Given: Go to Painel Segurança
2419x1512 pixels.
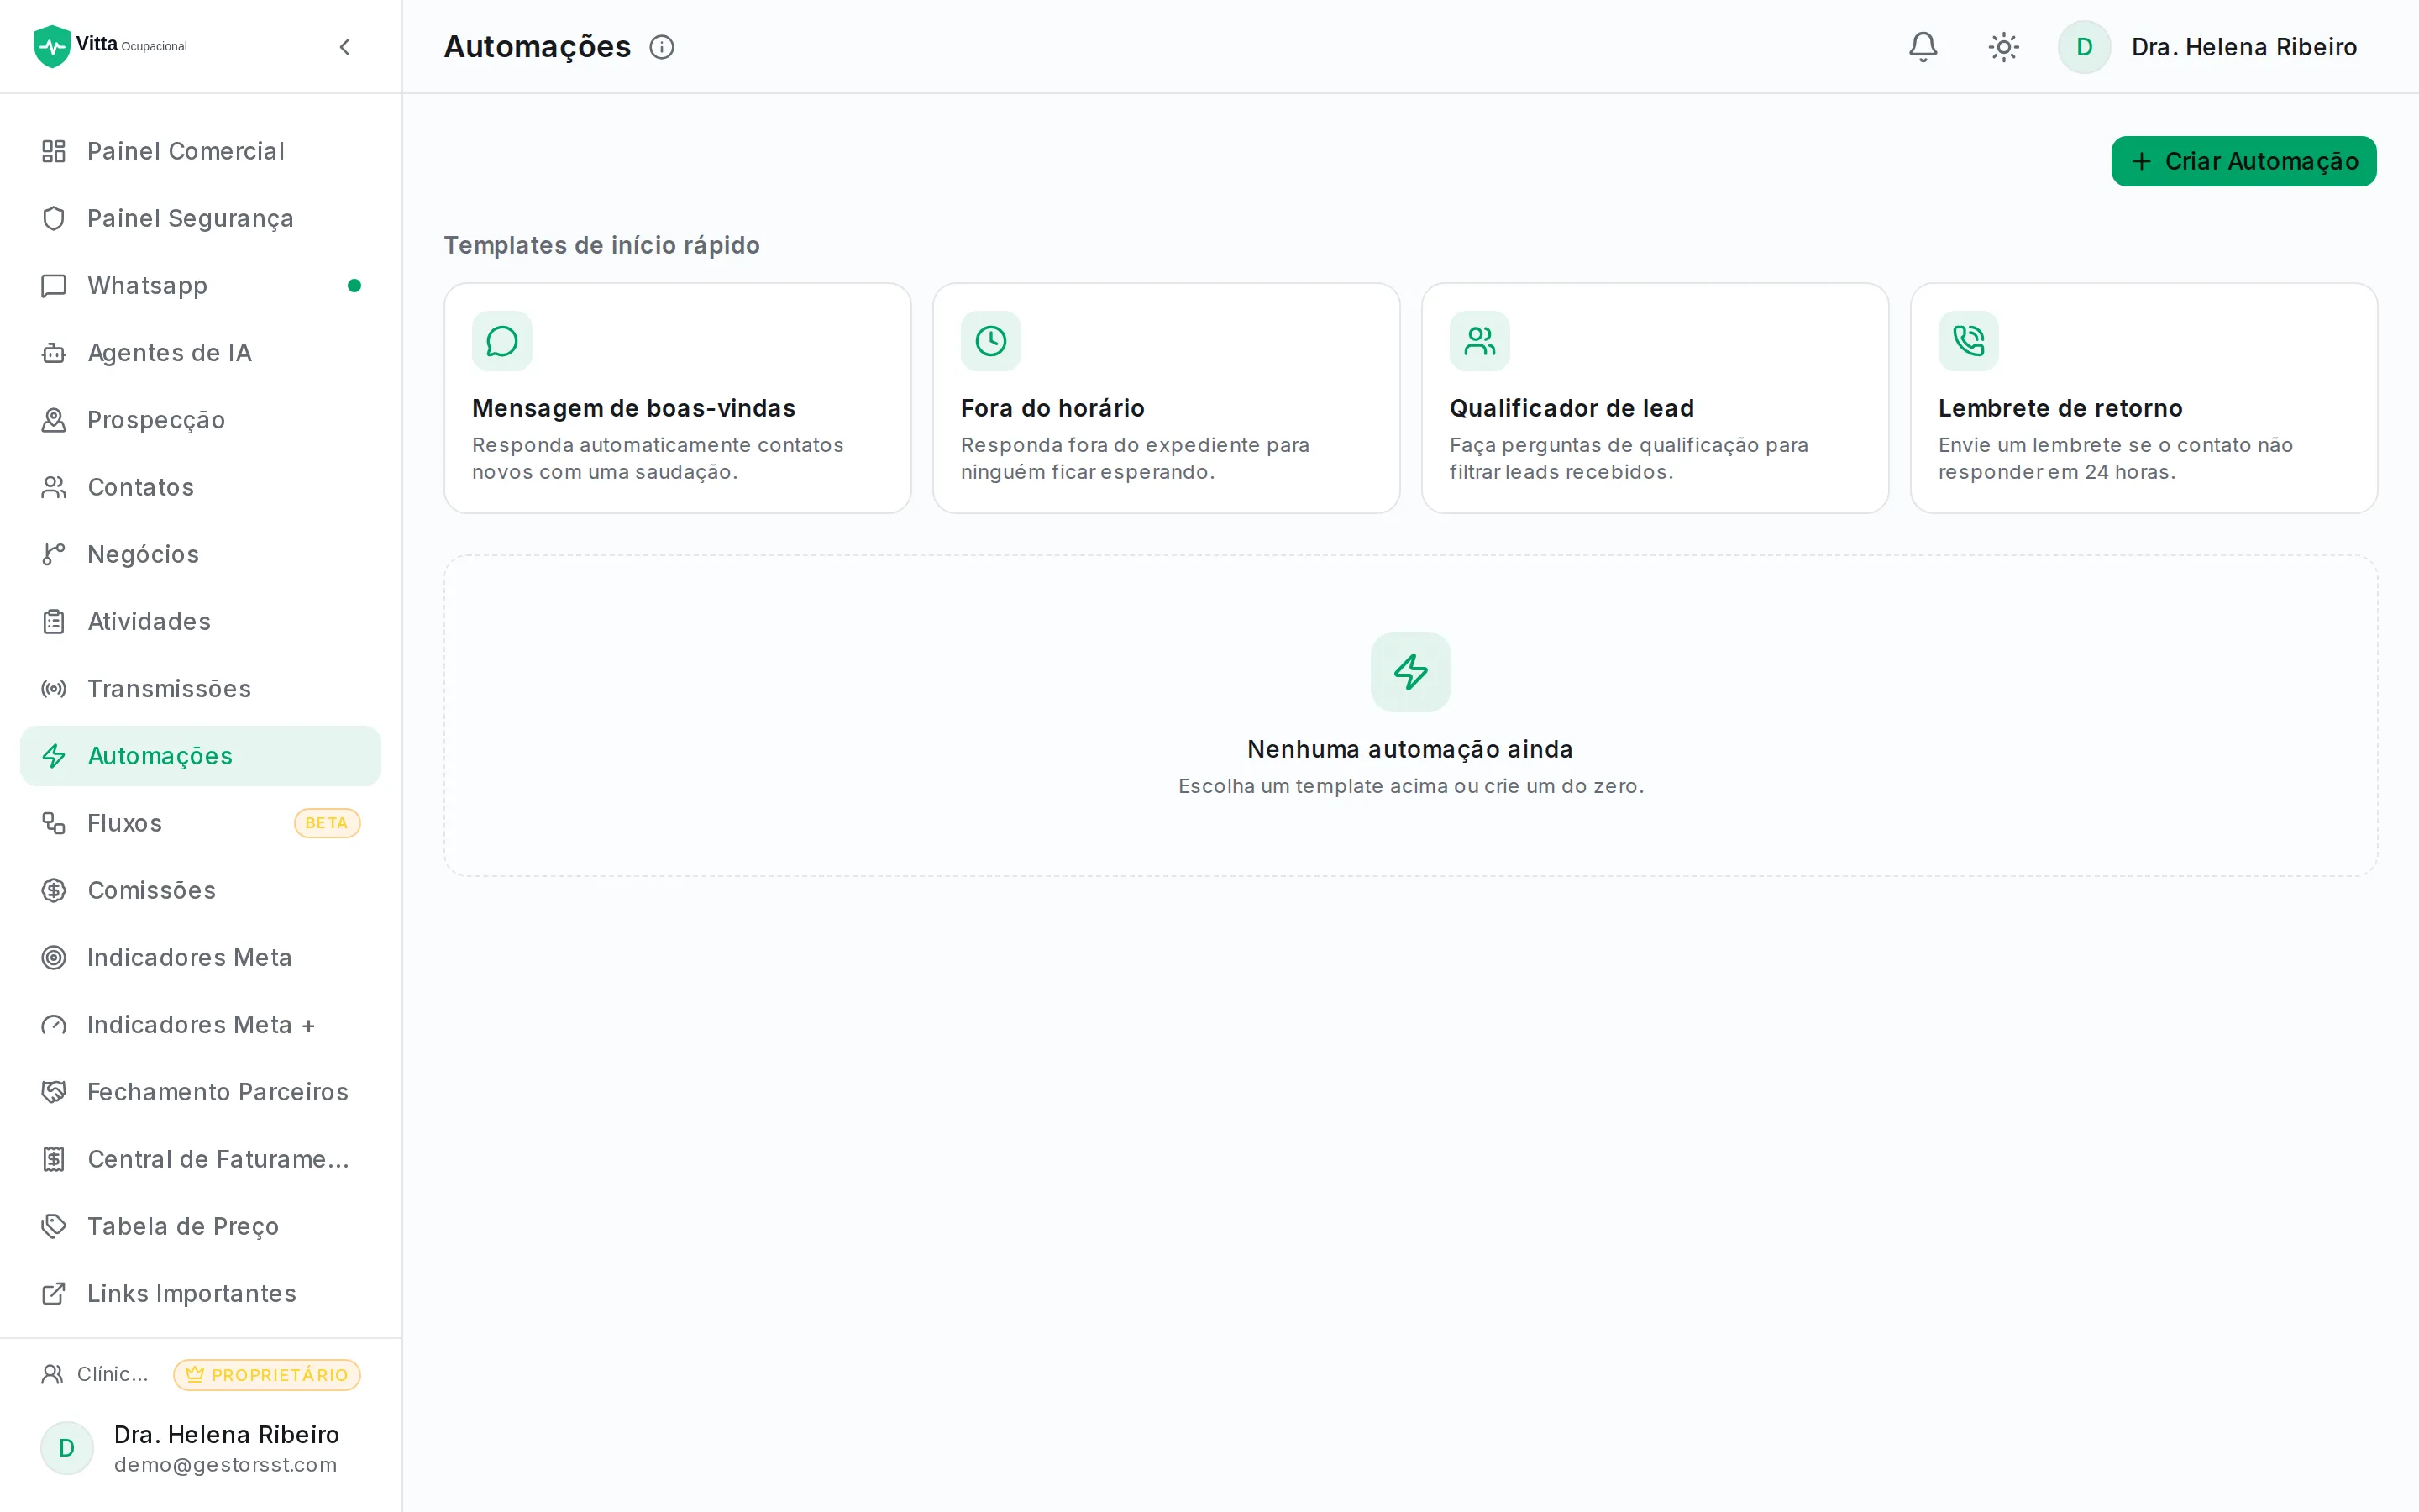Looking at the screenshot, I should tap(200, 218).
